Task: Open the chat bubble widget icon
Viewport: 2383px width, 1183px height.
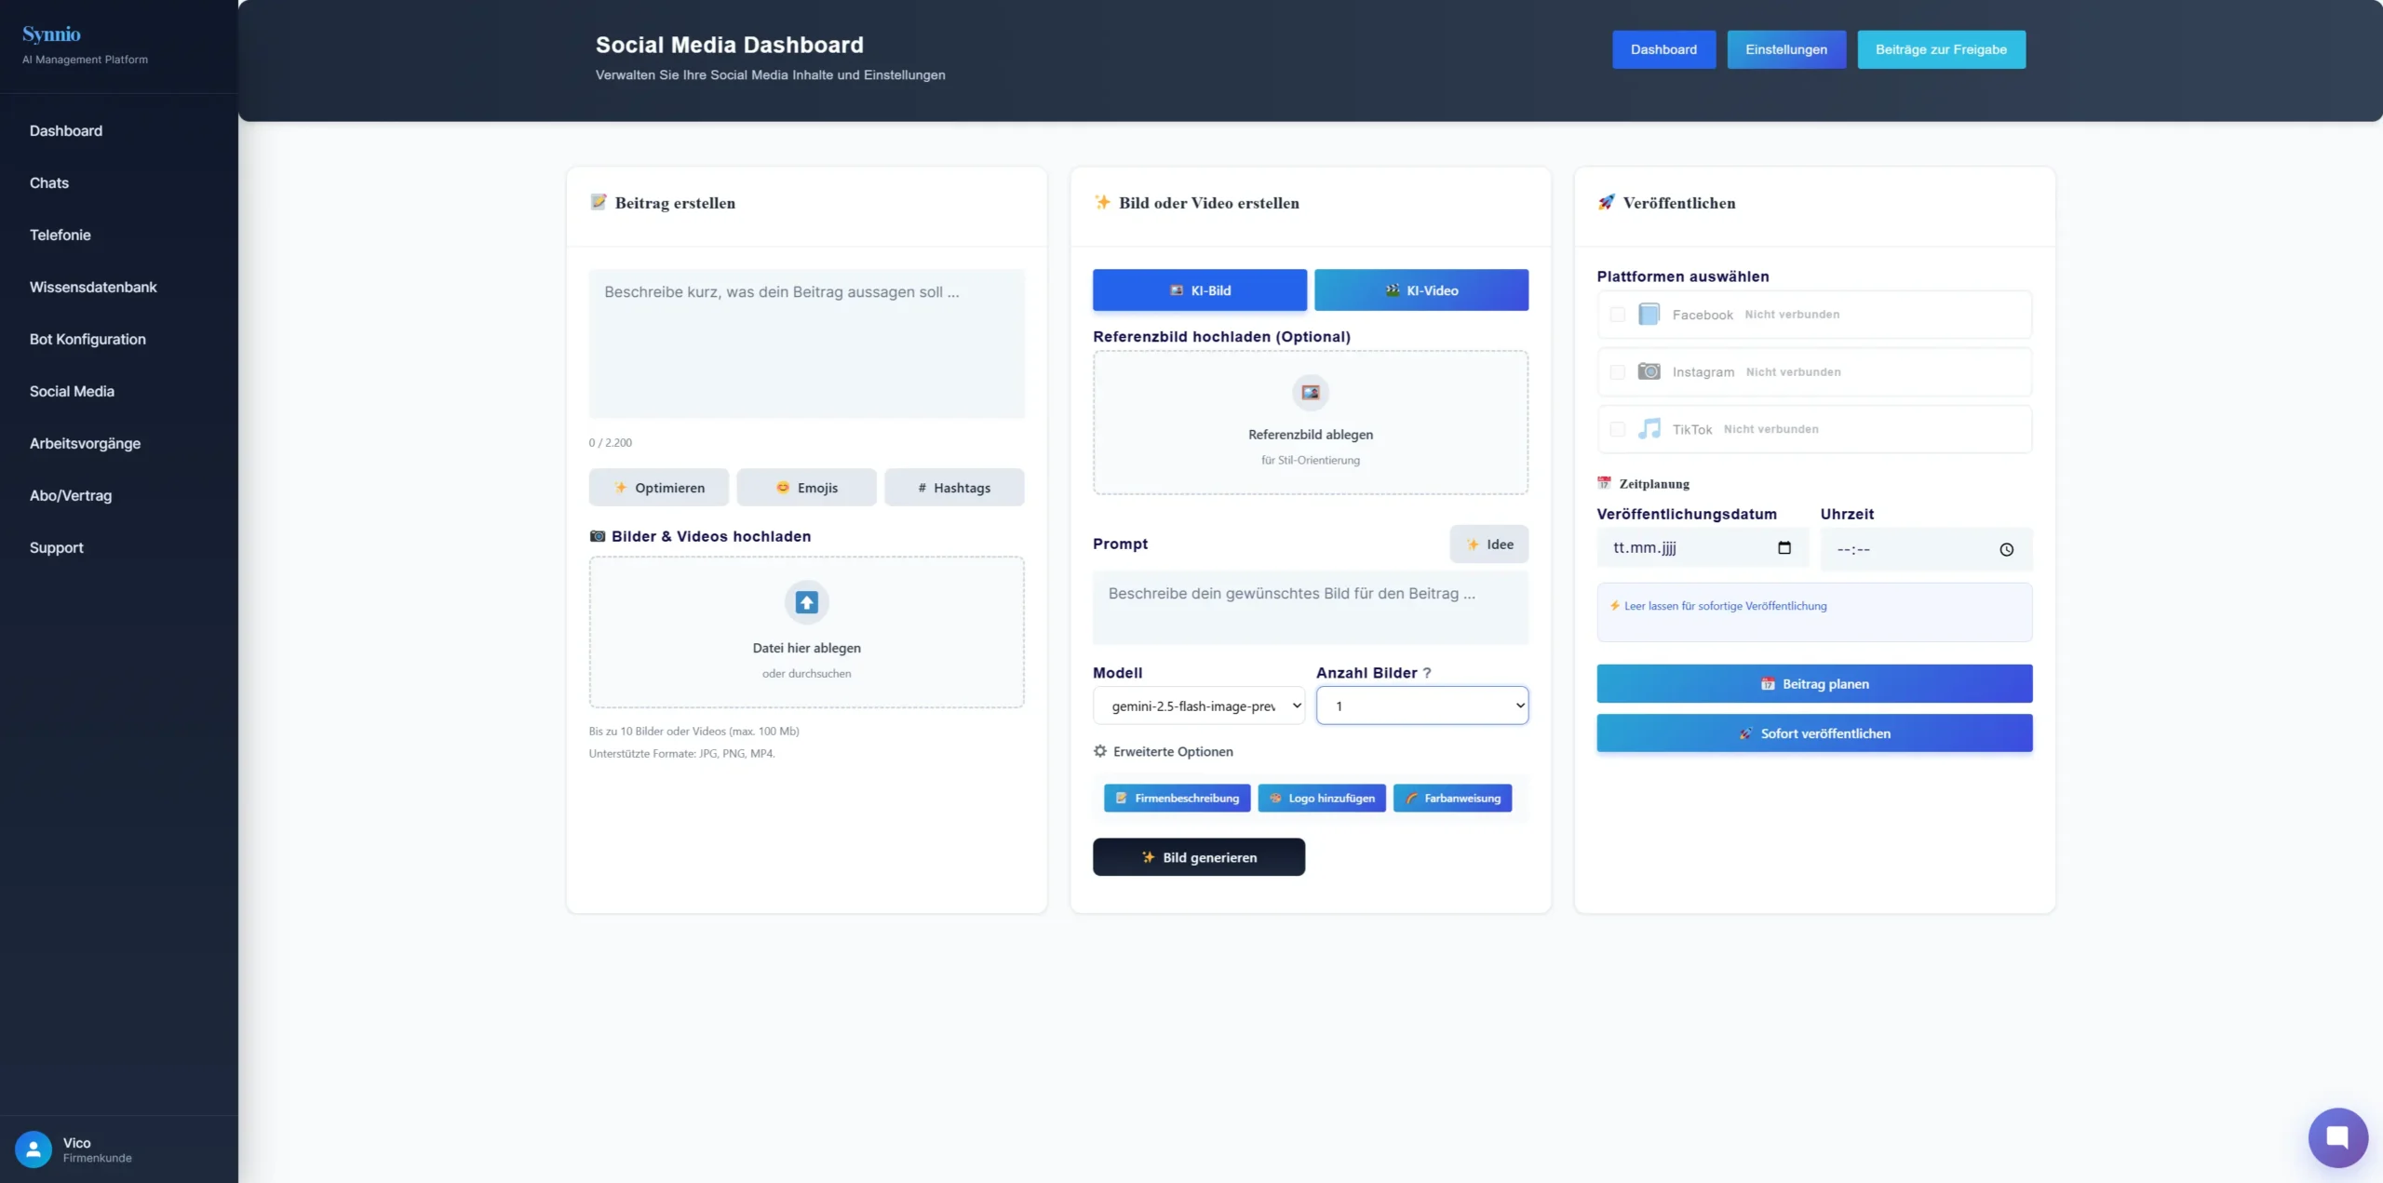Action: (x=2336, y=1136)
